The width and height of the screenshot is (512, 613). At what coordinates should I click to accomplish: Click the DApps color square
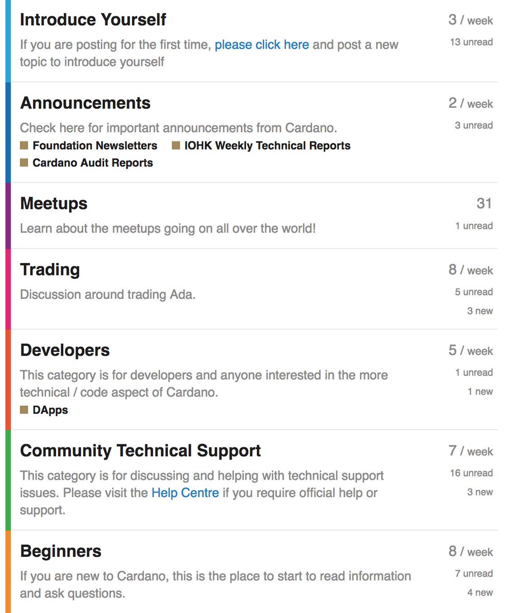pos(24,410)
